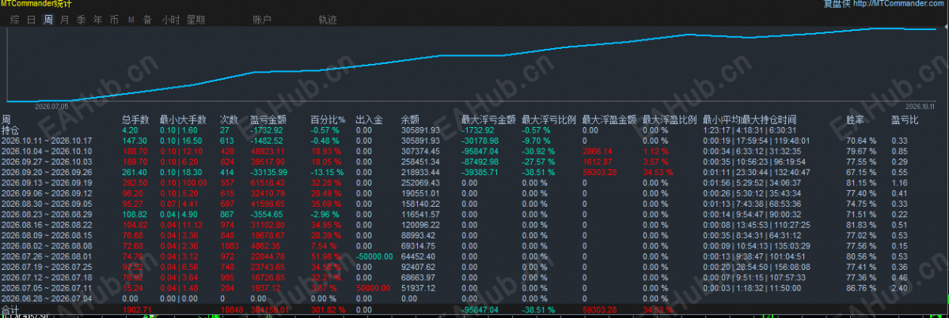949x318 pixels.
Task: Switch to the 日 daily tab
Action: pyautogui.click(x=32, y=20)
